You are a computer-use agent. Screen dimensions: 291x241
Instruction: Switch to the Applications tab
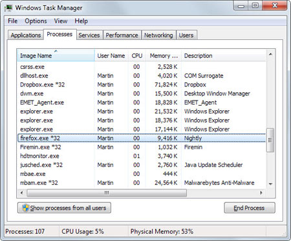point(26,35)
